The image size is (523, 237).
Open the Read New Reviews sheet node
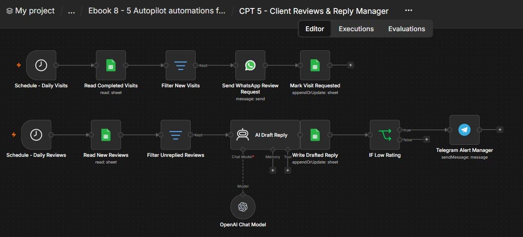point(106,135)
